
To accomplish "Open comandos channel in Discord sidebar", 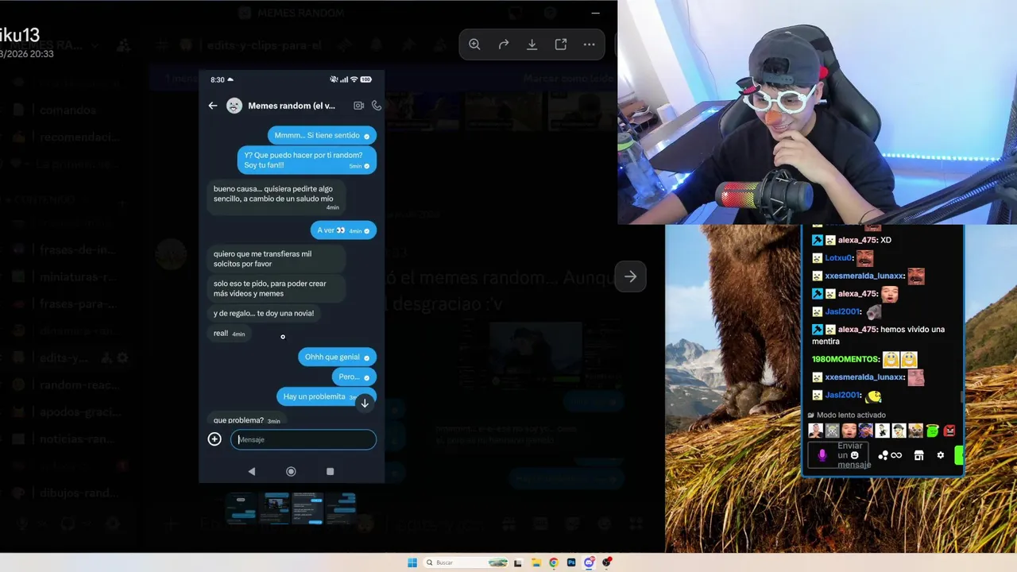I will click(68, 110).
